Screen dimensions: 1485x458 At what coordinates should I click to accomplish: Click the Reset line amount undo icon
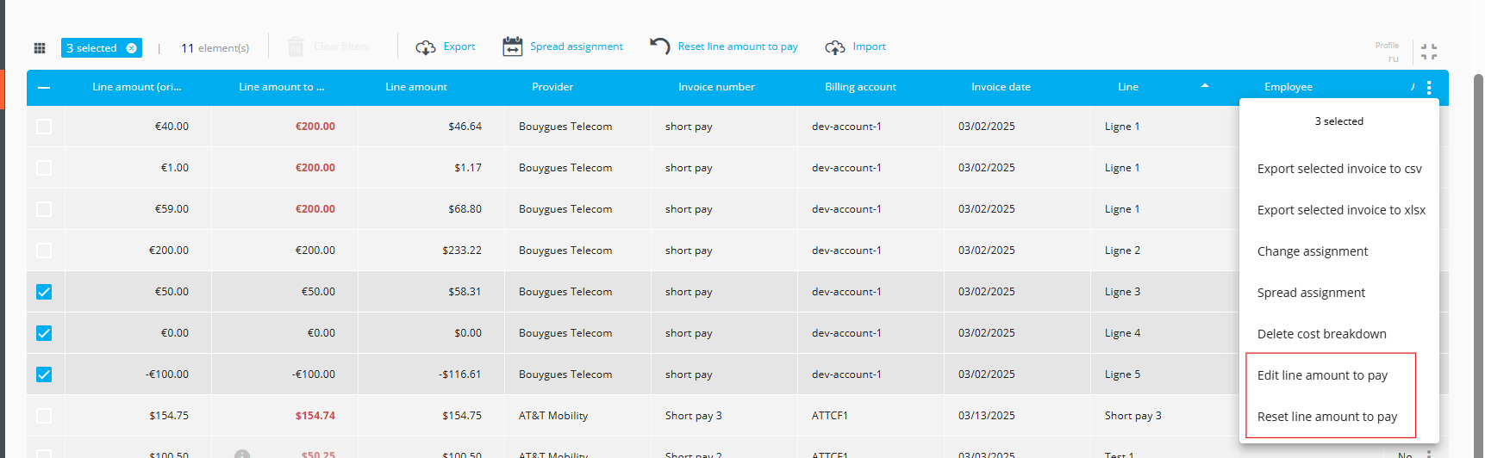[659, 46]
